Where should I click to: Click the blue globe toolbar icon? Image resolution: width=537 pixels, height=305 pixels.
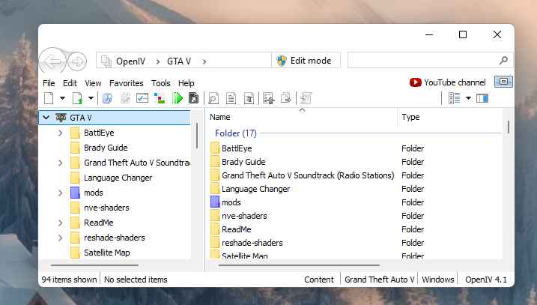[x=107, y=98]
